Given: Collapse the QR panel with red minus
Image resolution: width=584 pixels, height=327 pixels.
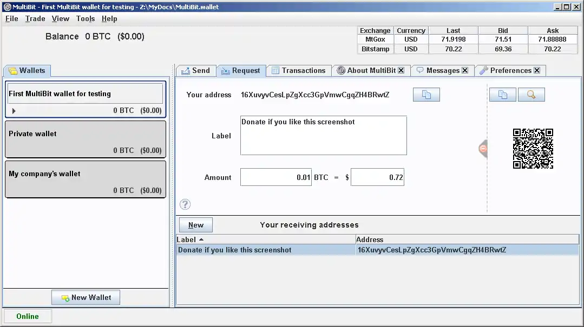Looking at the screenshot, I should 483,149.
